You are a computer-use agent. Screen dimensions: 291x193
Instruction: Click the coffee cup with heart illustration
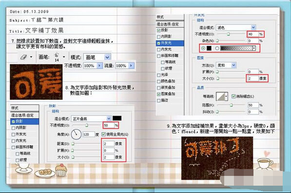pyautogui.click(x=265, y=161)
